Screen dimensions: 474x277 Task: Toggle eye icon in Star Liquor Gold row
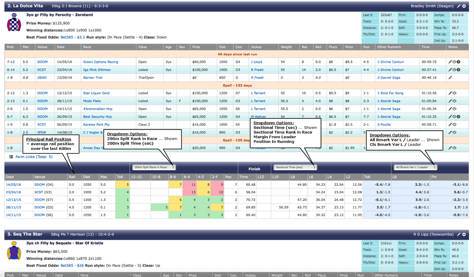[455, 93]
